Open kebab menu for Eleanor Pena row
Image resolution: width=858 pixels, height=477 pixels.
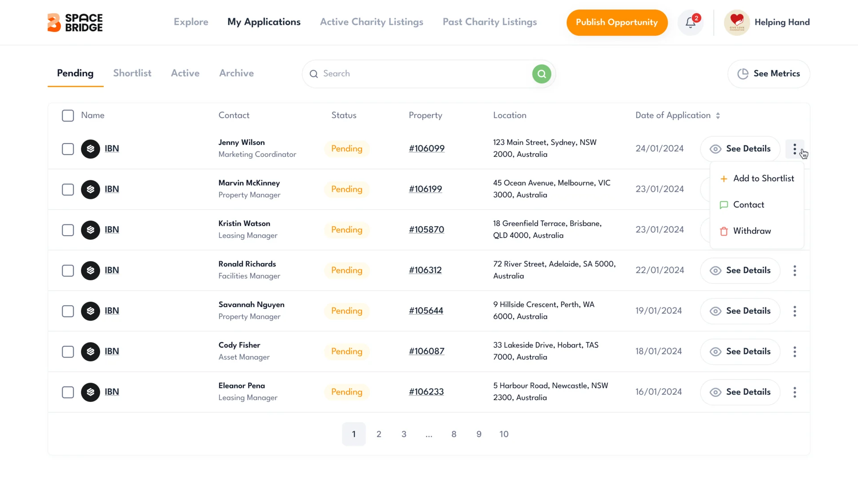(795, 393)
